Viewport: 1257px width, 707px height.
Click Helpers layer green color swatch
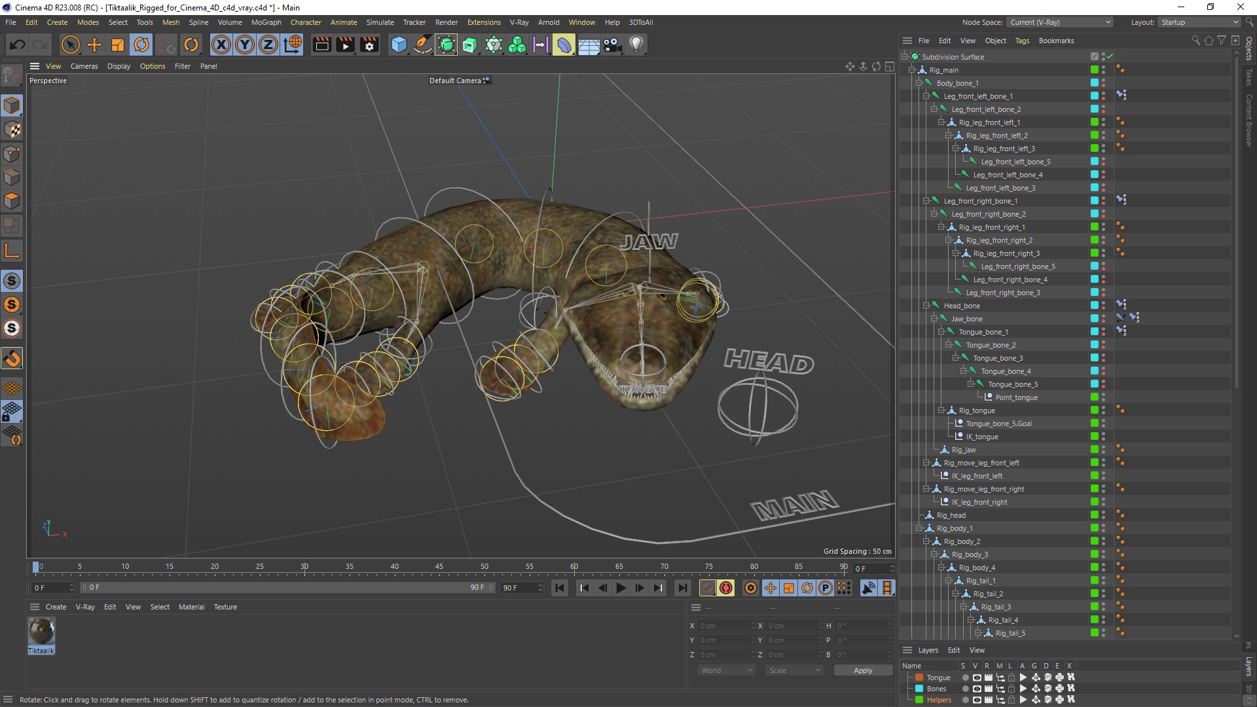[x=919, y=700]
